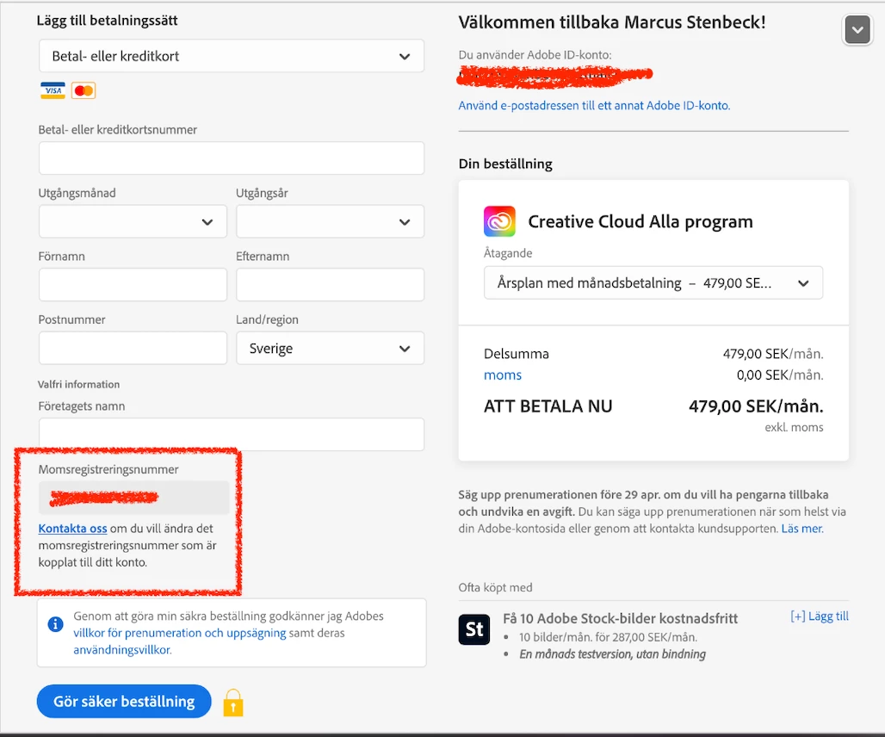Click the Välkommen tillbaka Marcus Stenbeck! heading

pos(612,22)
